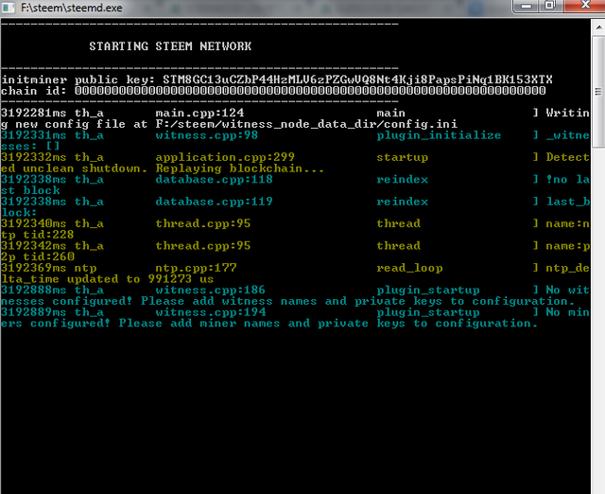Viewport: 605px width, 494px height.
Task: Maximize the steemd.exe console window
Action: coord(550,6)
